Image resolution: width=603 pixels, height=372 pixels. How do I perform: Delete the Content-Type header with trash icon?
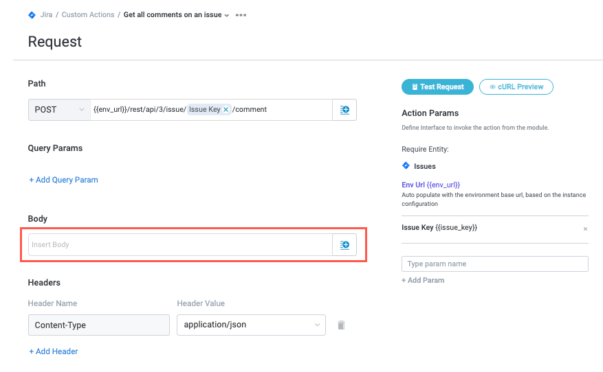click(x=341, y=325)
